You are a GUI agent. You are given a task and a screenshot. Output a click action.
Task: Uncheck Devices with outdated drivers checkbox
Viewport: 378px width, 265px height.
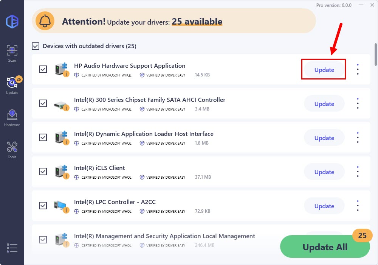(x=36, y=46)
